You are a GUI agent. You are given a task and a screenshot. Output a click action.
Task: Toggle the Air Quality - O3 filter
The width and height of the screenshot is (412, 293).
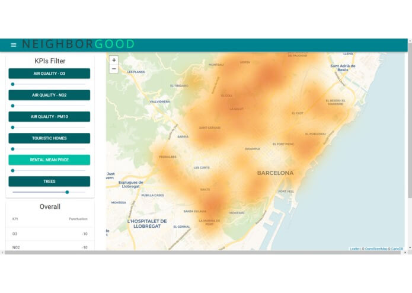49,74
